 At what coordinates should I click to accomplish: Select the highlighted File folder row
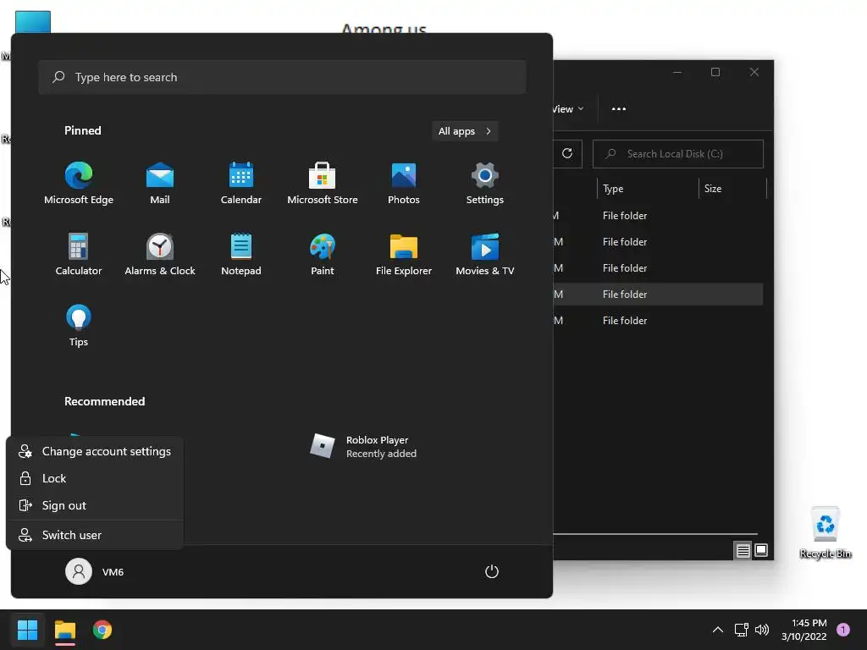[x=658, y=294]
